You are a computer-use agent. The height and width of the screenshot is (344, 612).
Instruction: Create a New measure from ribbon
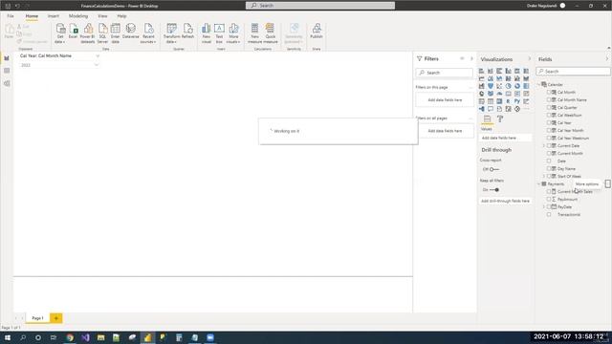255,32
